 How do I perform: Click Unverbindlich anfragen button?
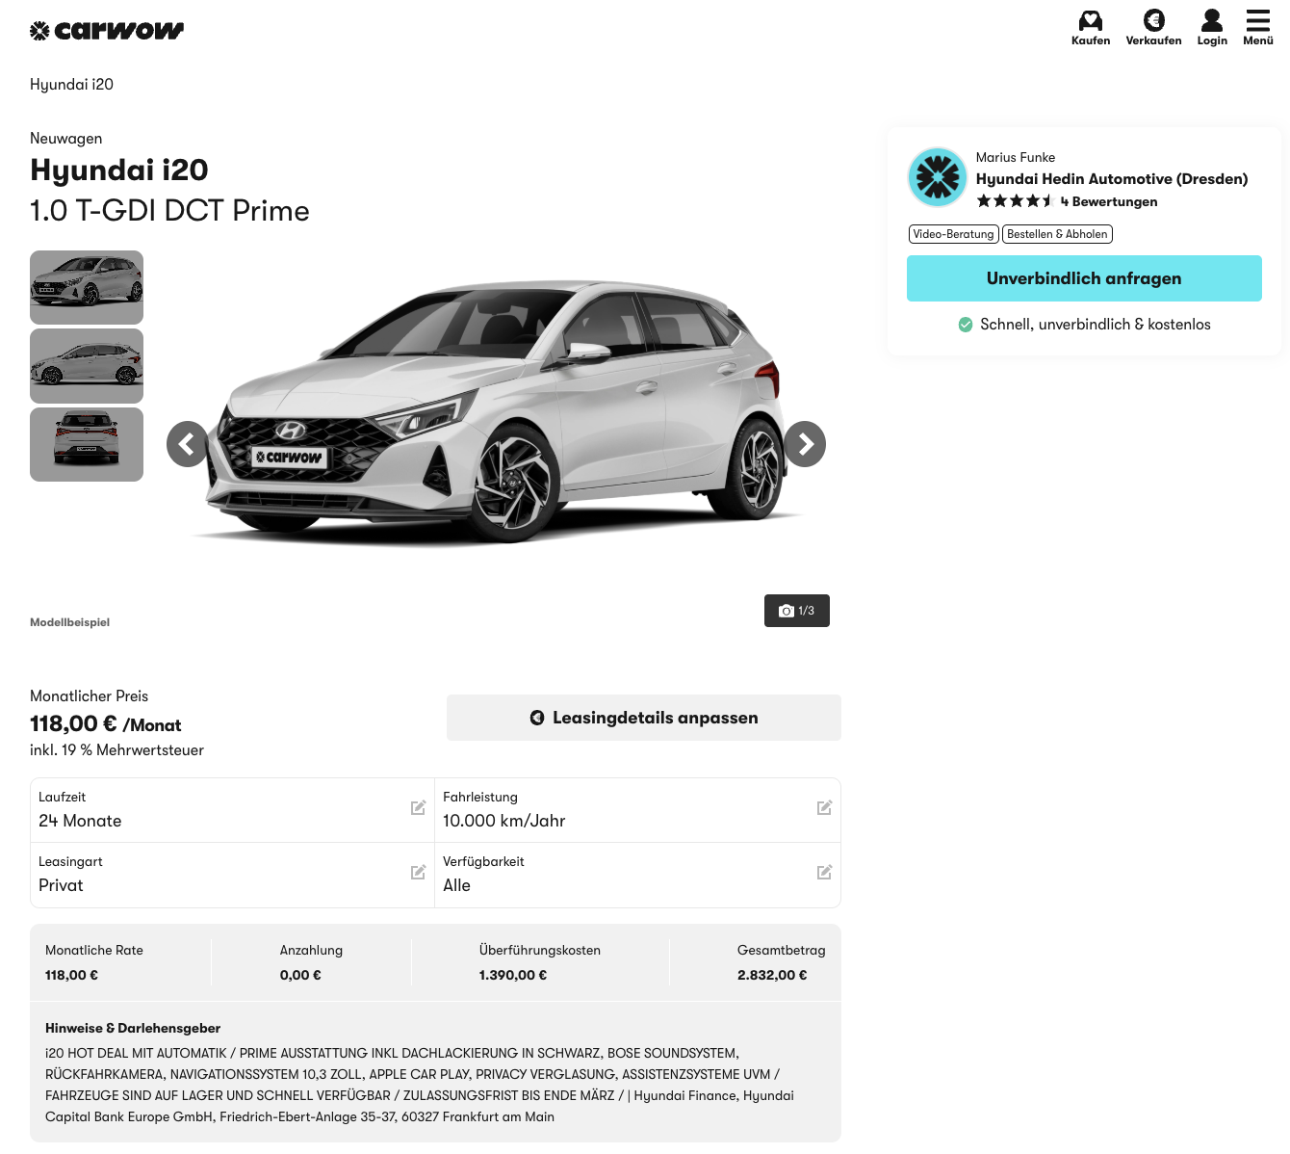click(x=1084, y=278)
